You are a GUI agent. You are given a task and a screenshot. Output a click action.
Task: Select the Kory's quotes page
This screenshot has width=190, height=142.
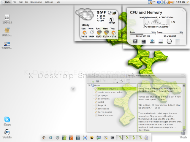[x=105, y=112]
